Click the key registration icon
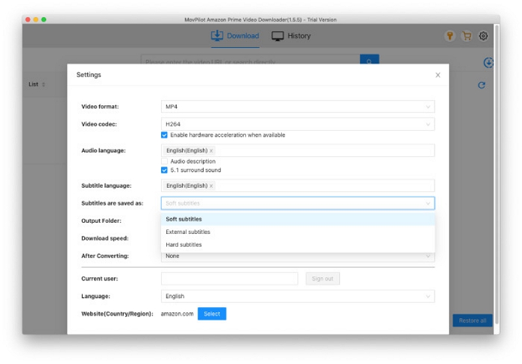 coord(450,37)
